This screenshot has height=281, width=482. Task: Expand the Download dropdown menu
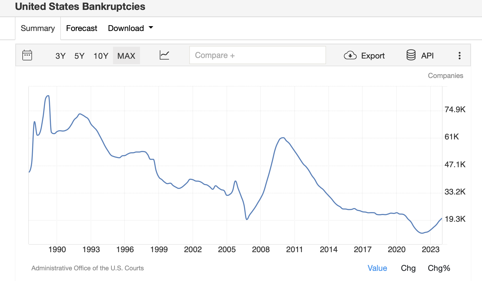(x=126, y=28)
